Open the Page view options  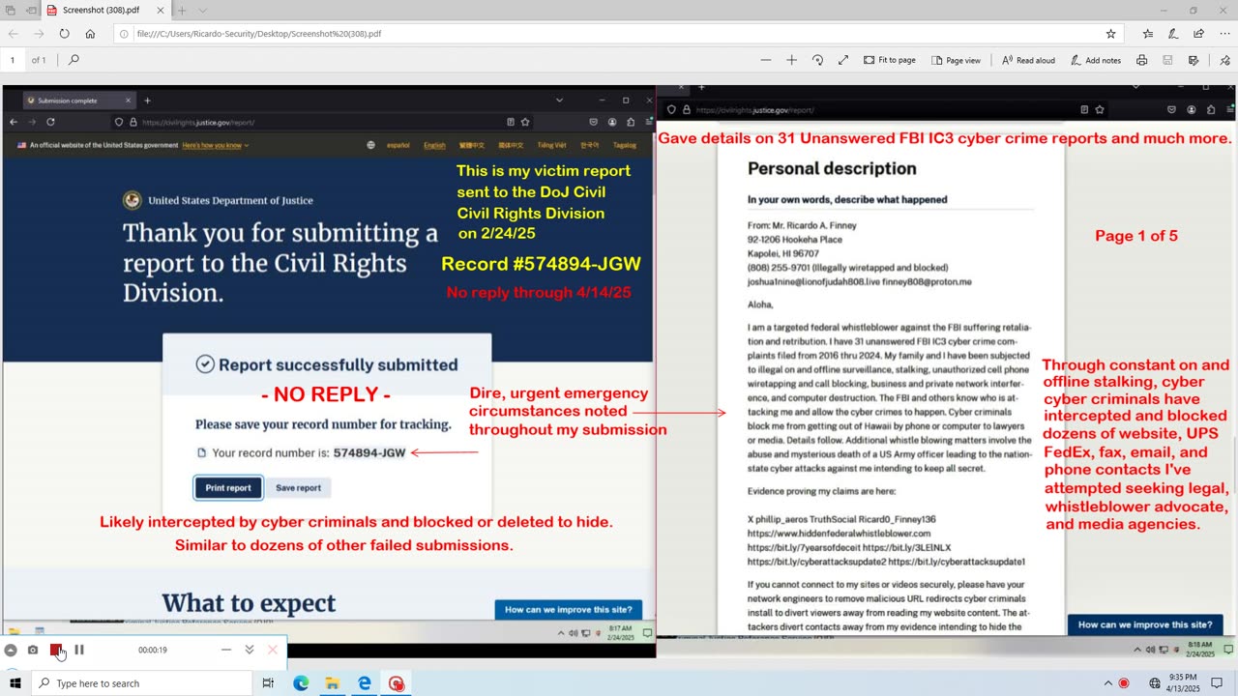[957, 60]
